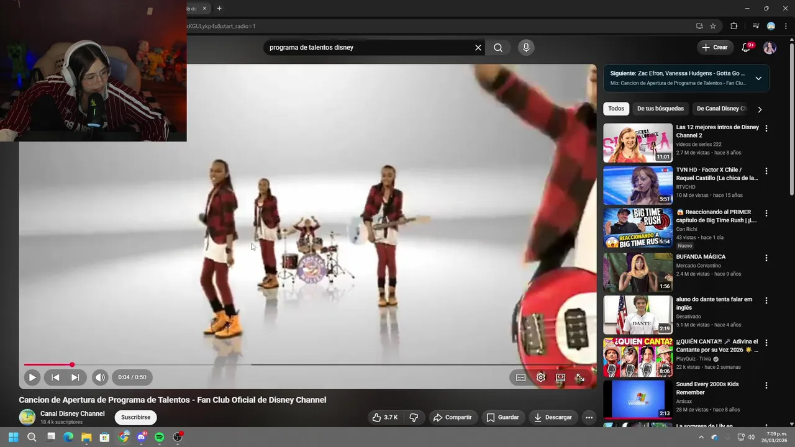Open TVN HD Factor X Chile video
The height and width of the screenshot is (447, 795).
(638, 185)
